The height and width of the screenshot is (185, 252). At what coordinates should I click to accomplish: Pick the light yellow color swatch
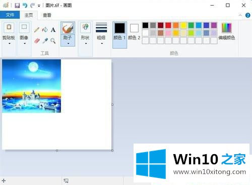point(183,33)
